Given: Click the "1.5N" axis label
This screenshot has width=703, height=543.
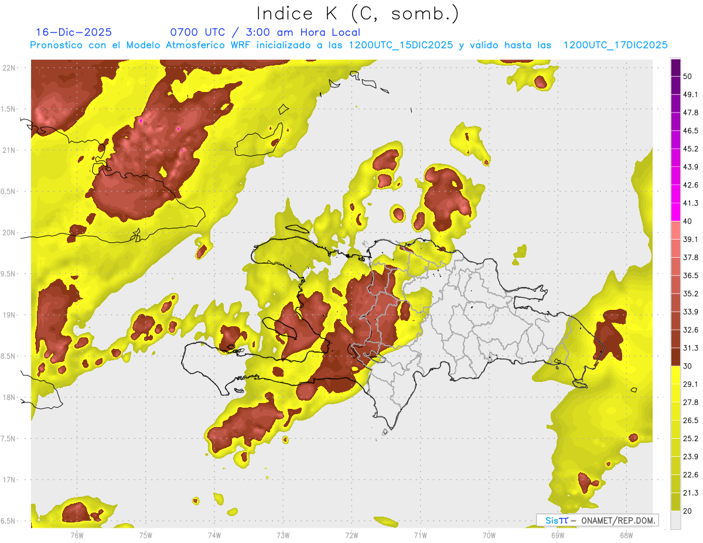Looking at the screenshot, I should [x=9, y=109].
